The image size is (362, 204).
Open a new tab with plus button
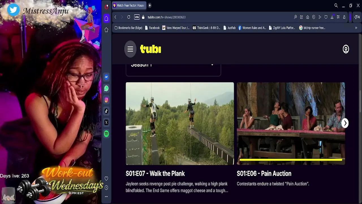tap(150, 5)
